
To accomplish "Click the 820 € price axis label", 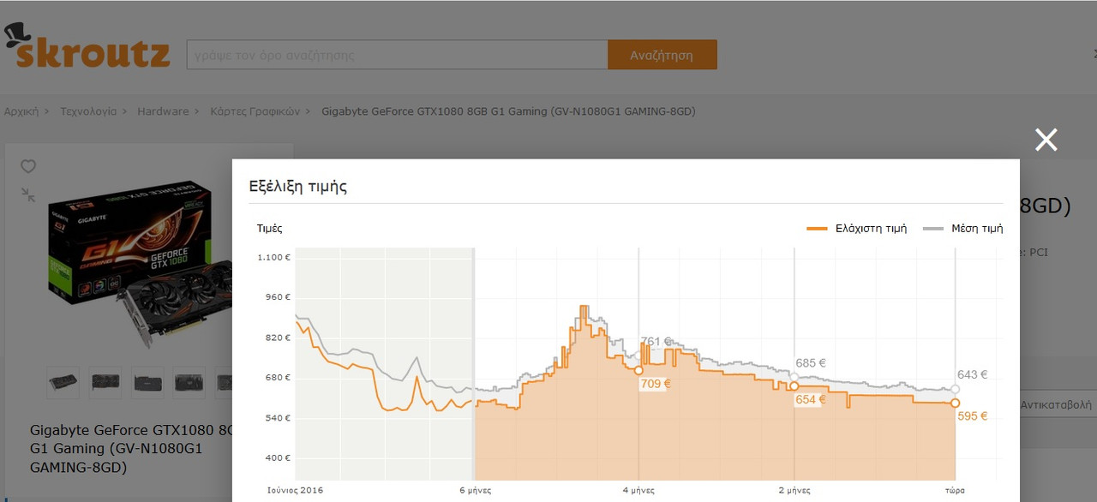I will click(x=277, y=338).
